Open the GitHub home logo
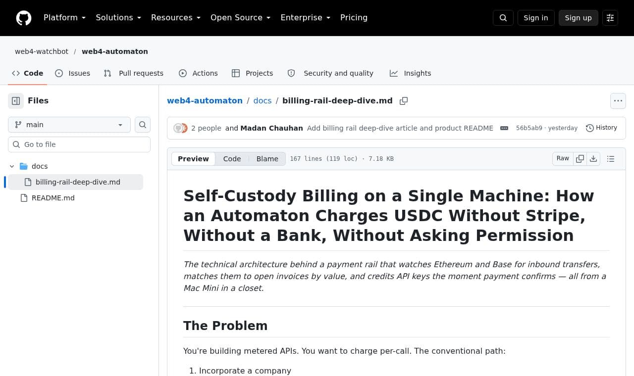634x376 pixels. [x=24, y=18]
